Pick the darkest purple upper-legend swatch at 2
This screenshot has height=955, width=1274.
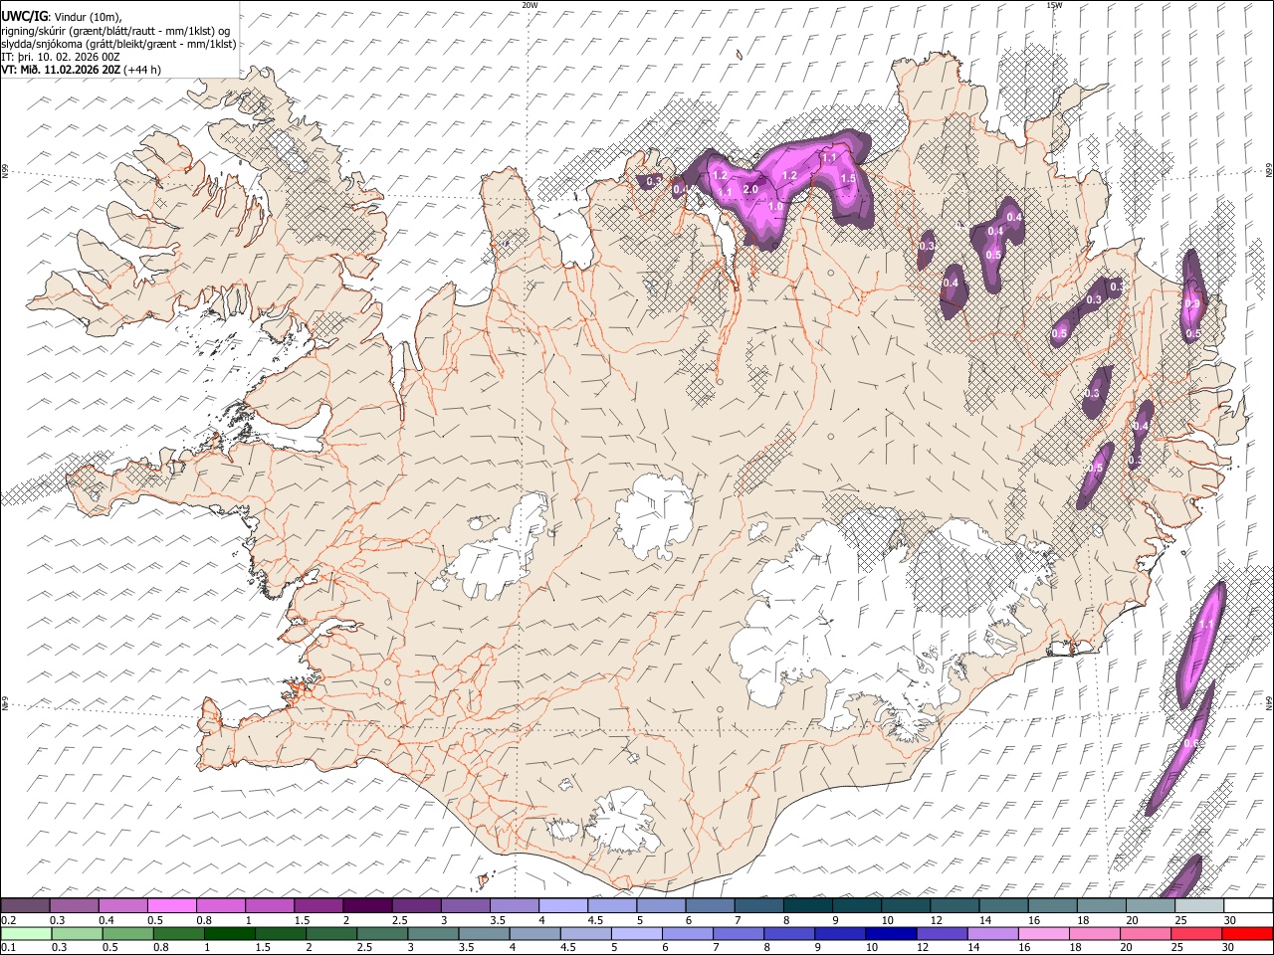click(367, 906)
